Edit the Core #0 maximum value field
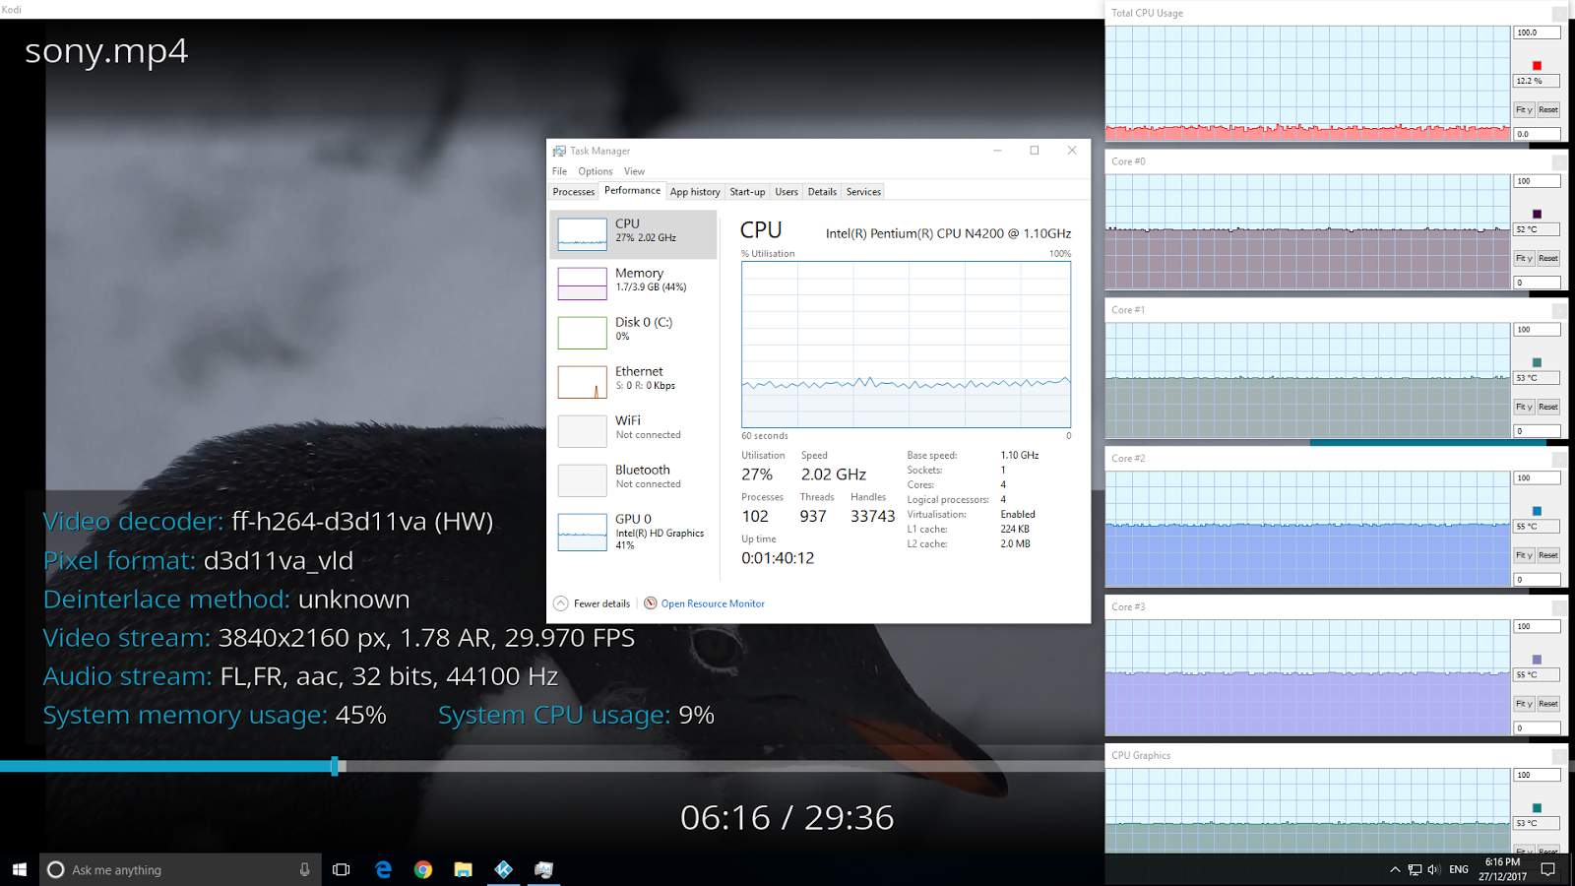The image size is (1575, 886). click(1537, 181)
